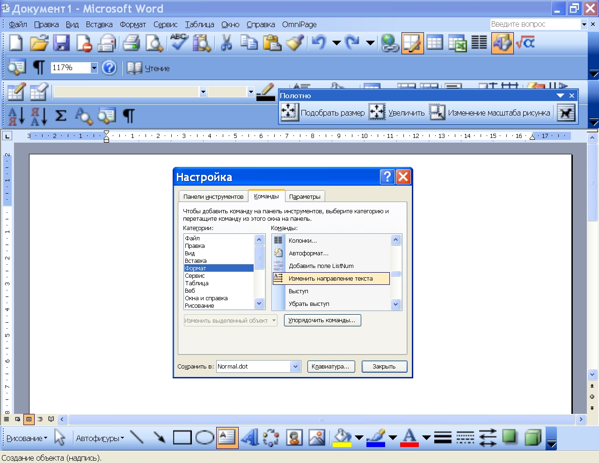Click Изменение масштаба рисунка button
599x463 pixels.
(489, 113)
